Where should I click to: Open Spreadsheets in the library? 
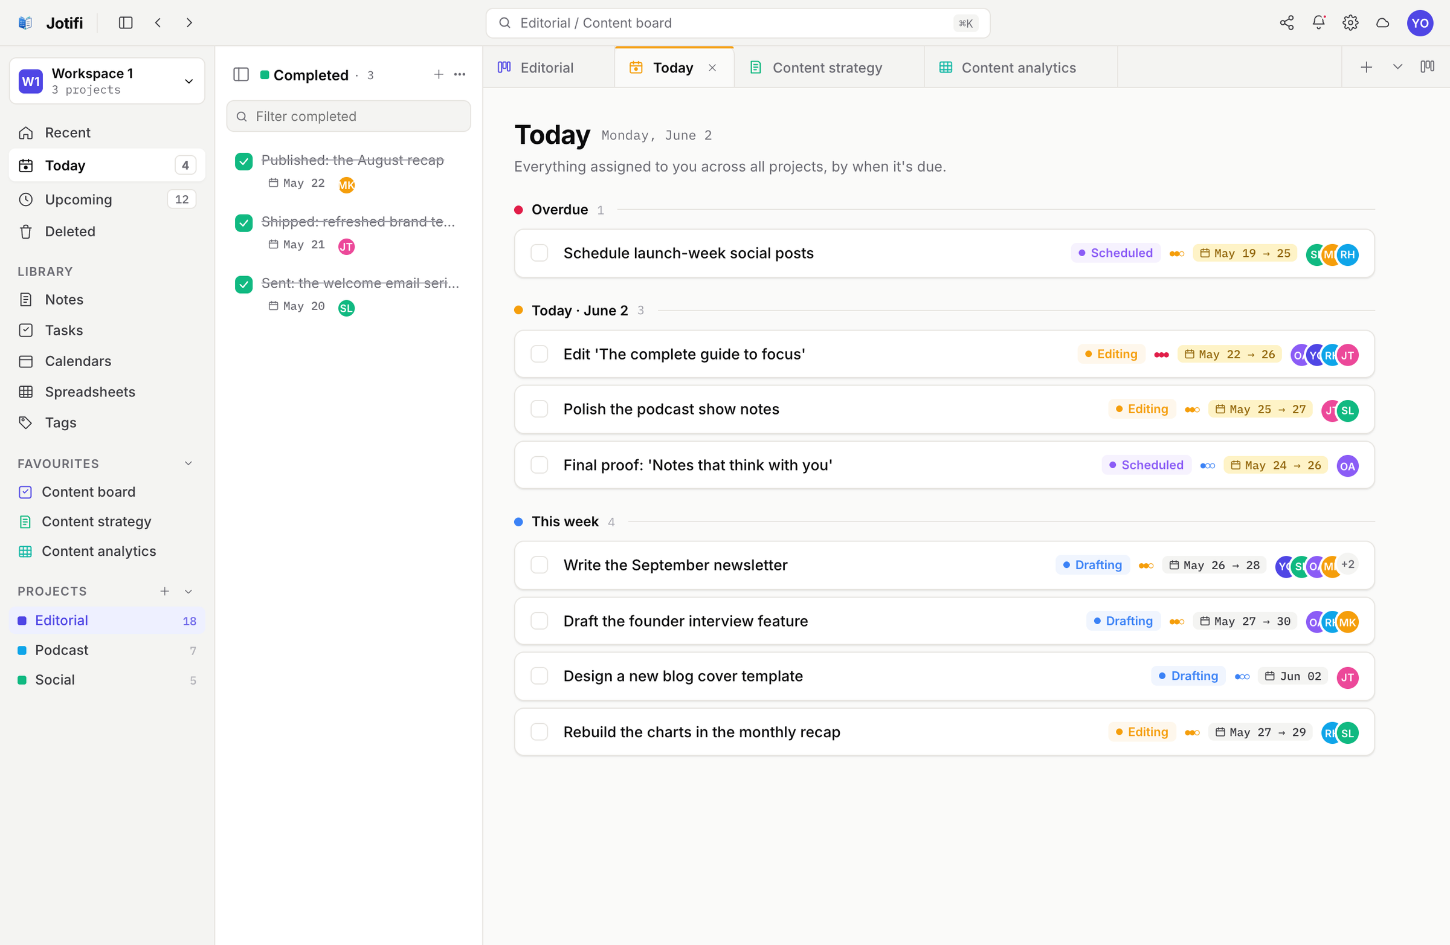107,391
